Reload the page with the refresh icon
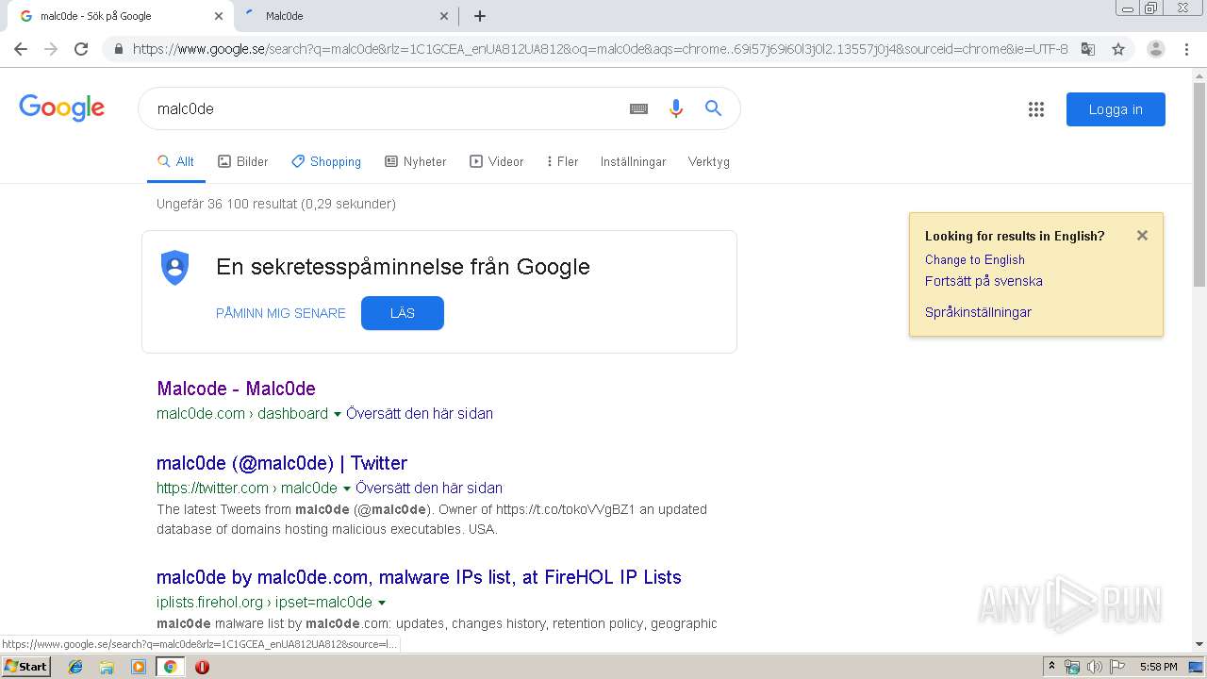This screenshot has height=679, width=1207. [x=81, y=49]
